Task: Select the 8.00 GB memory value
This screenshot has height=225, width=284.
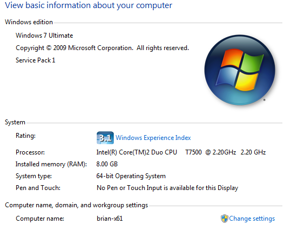Action: [x=107, y=164]
